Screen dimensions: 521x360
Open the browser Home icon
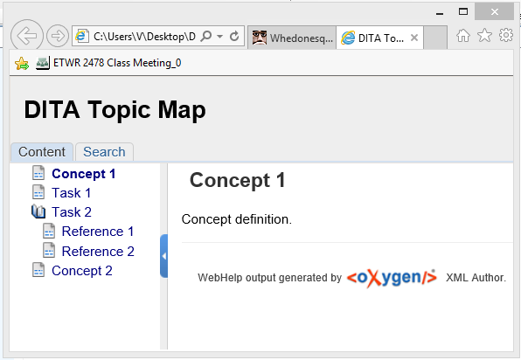coord(462,36)
